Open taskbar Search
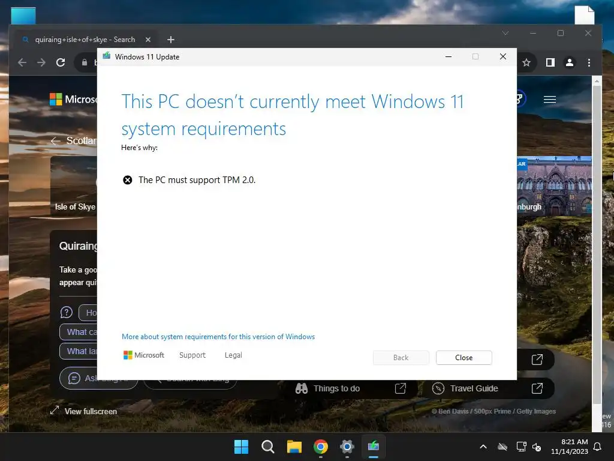The height and width of the screenshot is (461, 614). (268, 447)
